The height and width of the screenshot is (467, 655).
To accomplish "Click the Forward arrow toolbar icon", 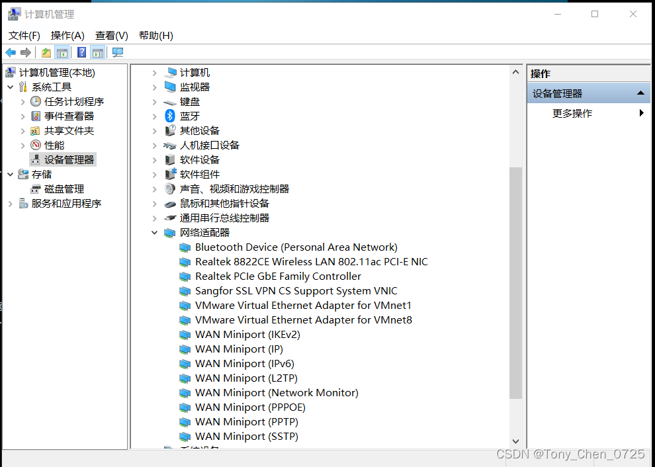I will click(26, 53).
